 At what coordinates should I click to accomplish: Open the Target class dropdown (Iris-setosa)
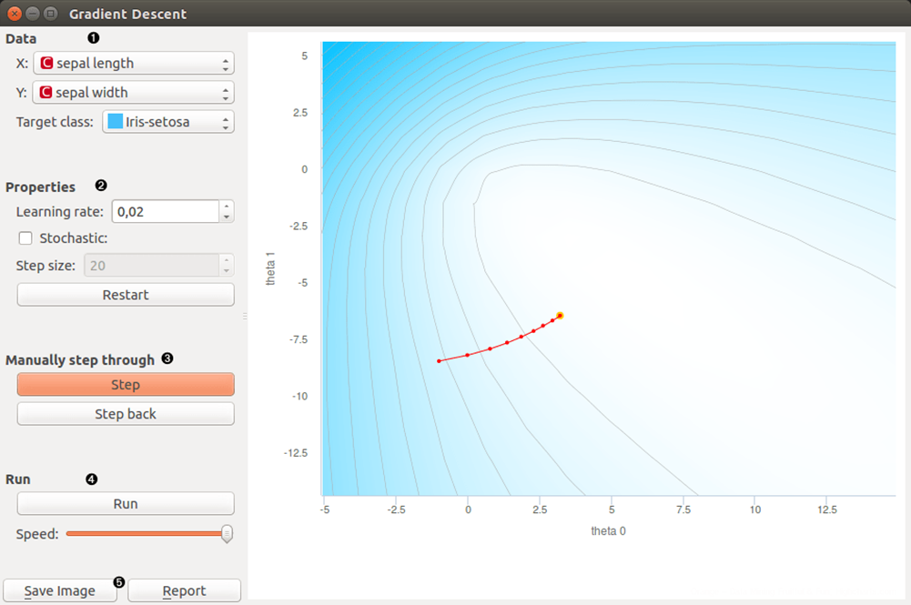(168, 122)
